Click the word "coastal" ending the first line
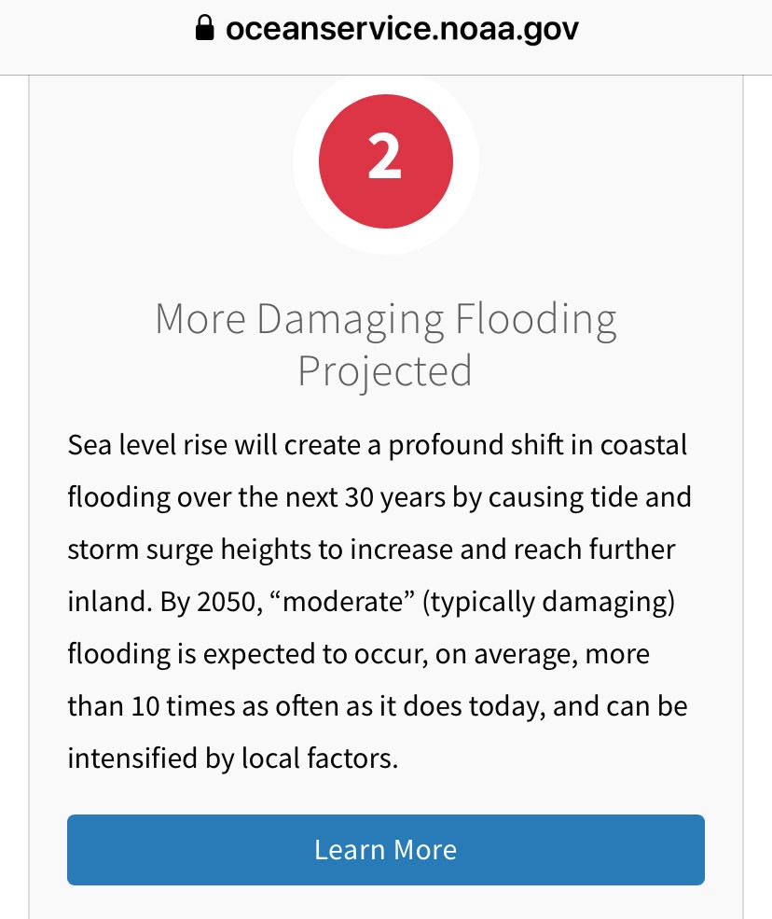772x919 pixels. click(x=643, y=444)
